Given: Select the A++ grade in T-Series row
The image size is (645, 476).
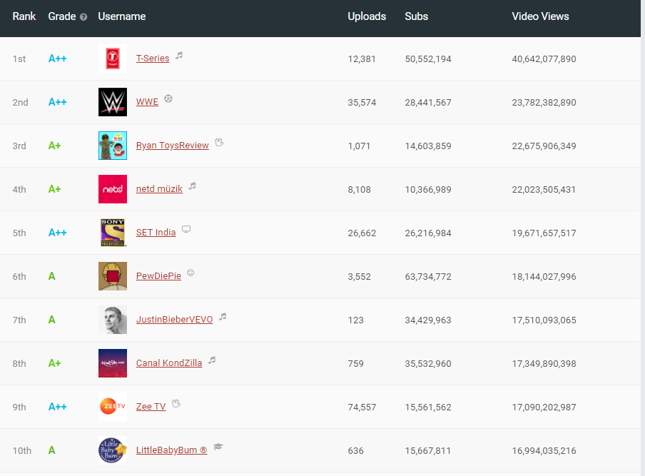Looking at the screenshot, I should point(58,59).
